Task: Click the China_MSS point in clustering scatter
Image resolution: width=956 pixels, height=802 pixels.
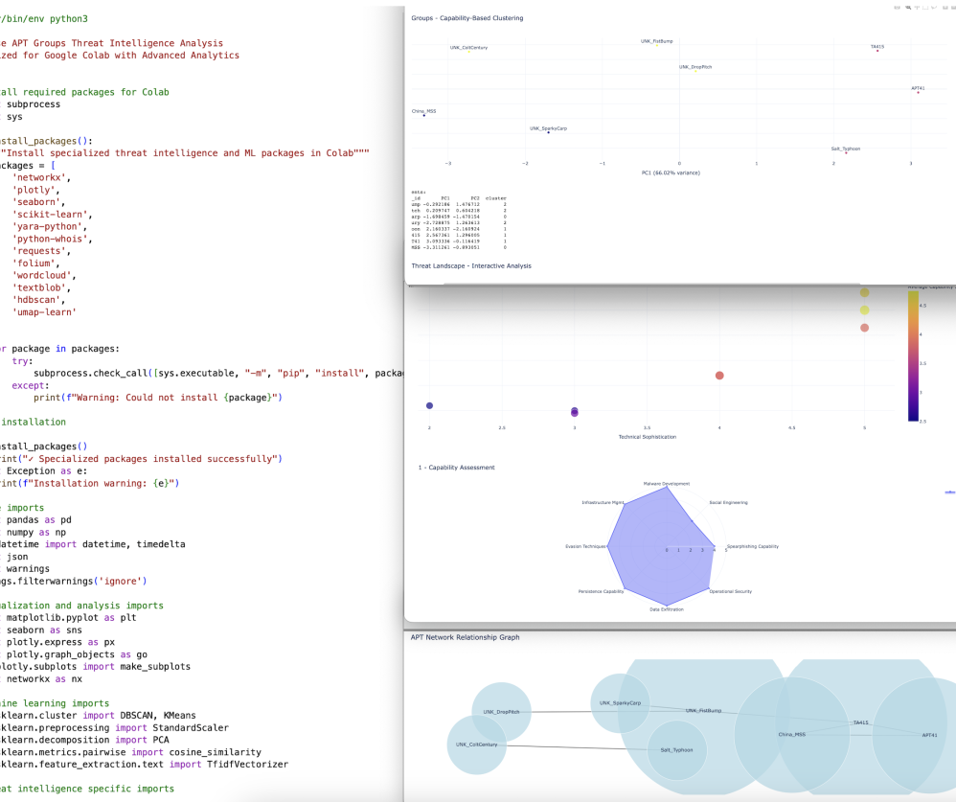Action: [423, 116]
